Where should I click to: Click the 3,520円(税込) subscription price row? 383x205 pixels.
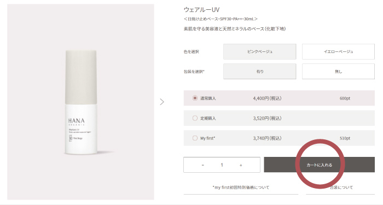click(279, 118)
